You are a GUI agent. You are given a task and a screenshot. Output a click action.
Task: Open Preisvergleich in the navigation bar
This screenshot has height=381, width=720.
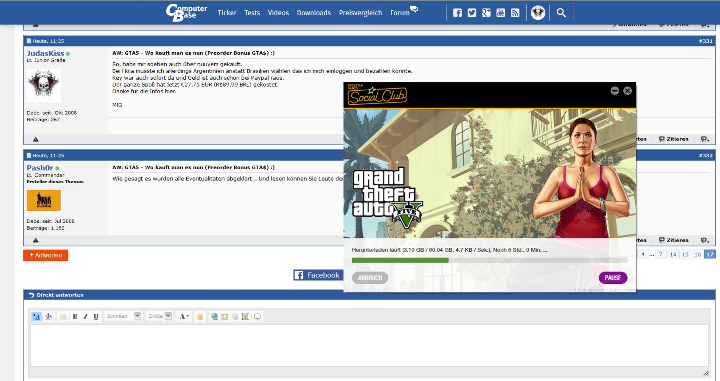tap(360, 13)
